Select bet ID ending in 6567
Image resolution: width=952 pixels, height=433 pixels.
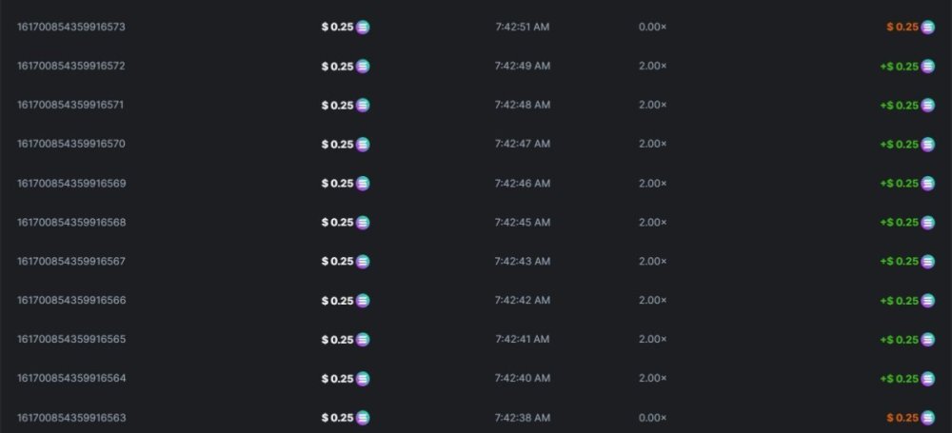click(71, 261)
